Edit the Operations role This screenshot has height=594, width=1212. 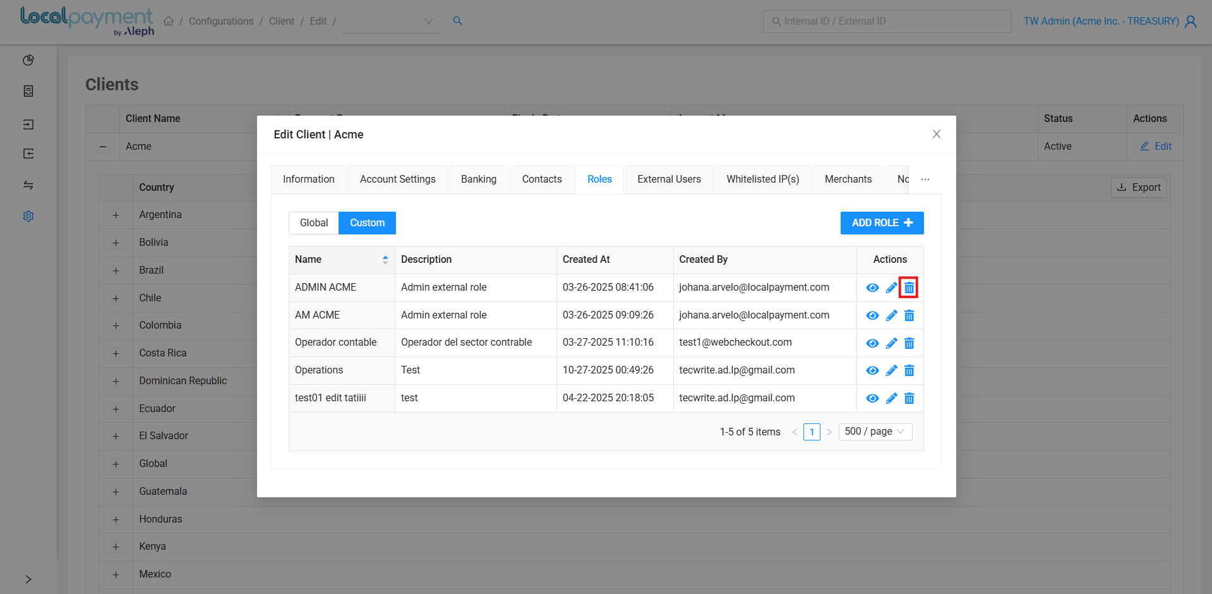[x=891, y=371]
